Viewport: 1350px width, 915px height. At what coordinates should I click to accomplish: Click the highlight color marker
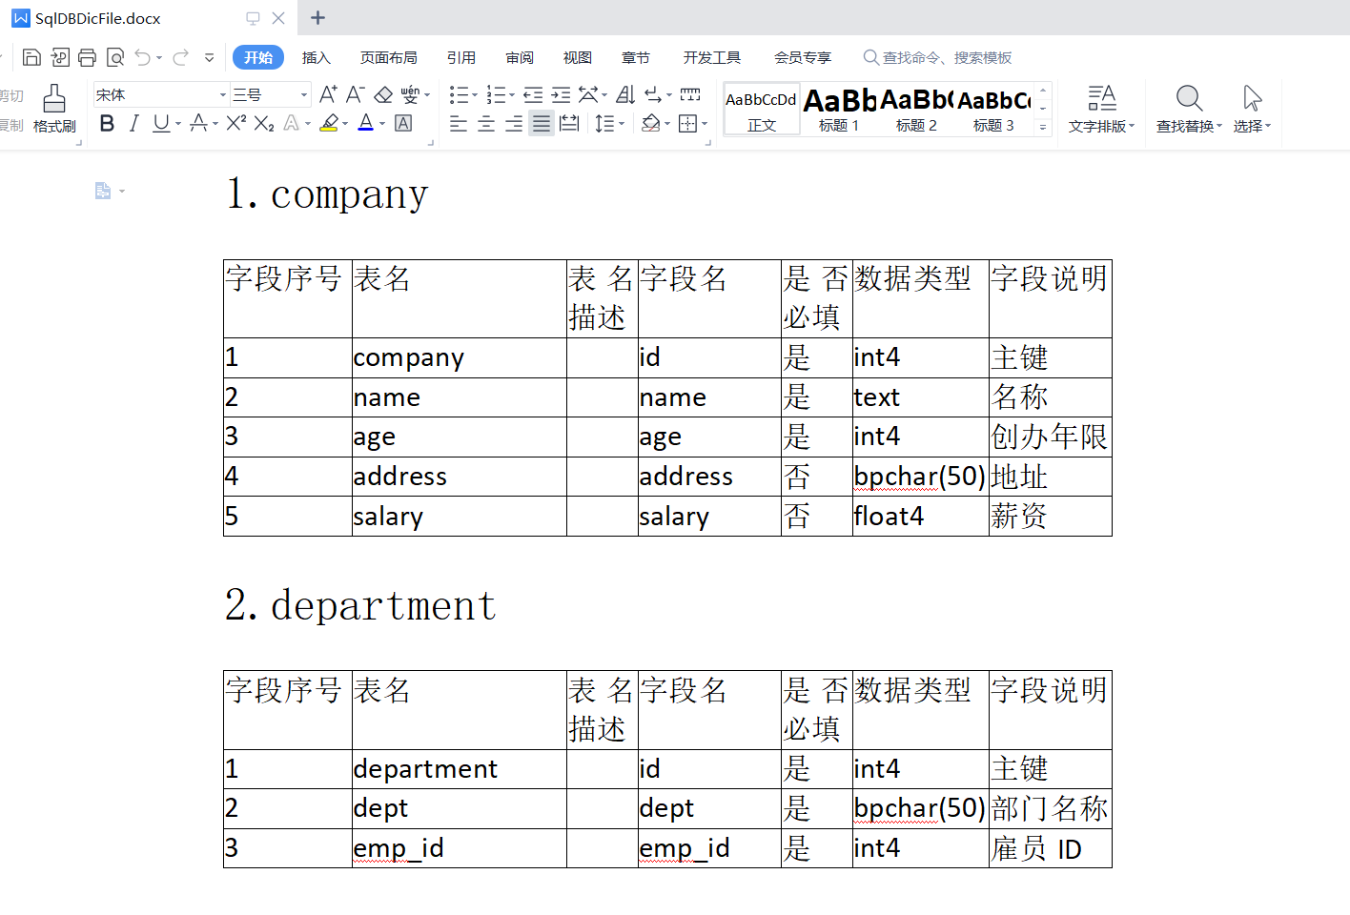329,123
